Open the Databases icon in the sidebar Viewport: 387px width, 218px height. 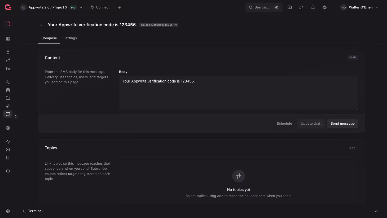(8, 90)
